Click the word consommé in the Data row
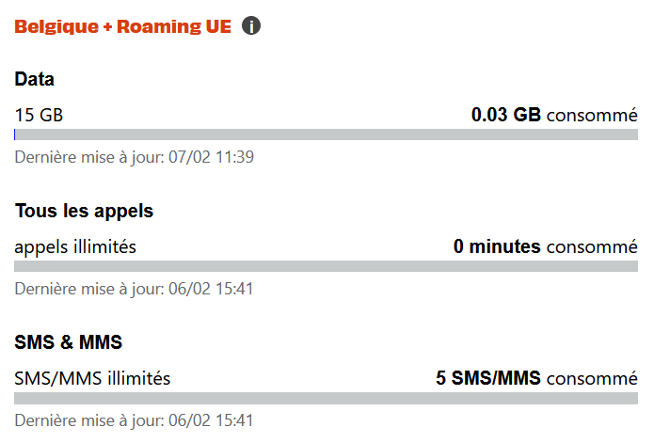Image resolution: width=654 pixels, height=443 pixels. [592, 116]
